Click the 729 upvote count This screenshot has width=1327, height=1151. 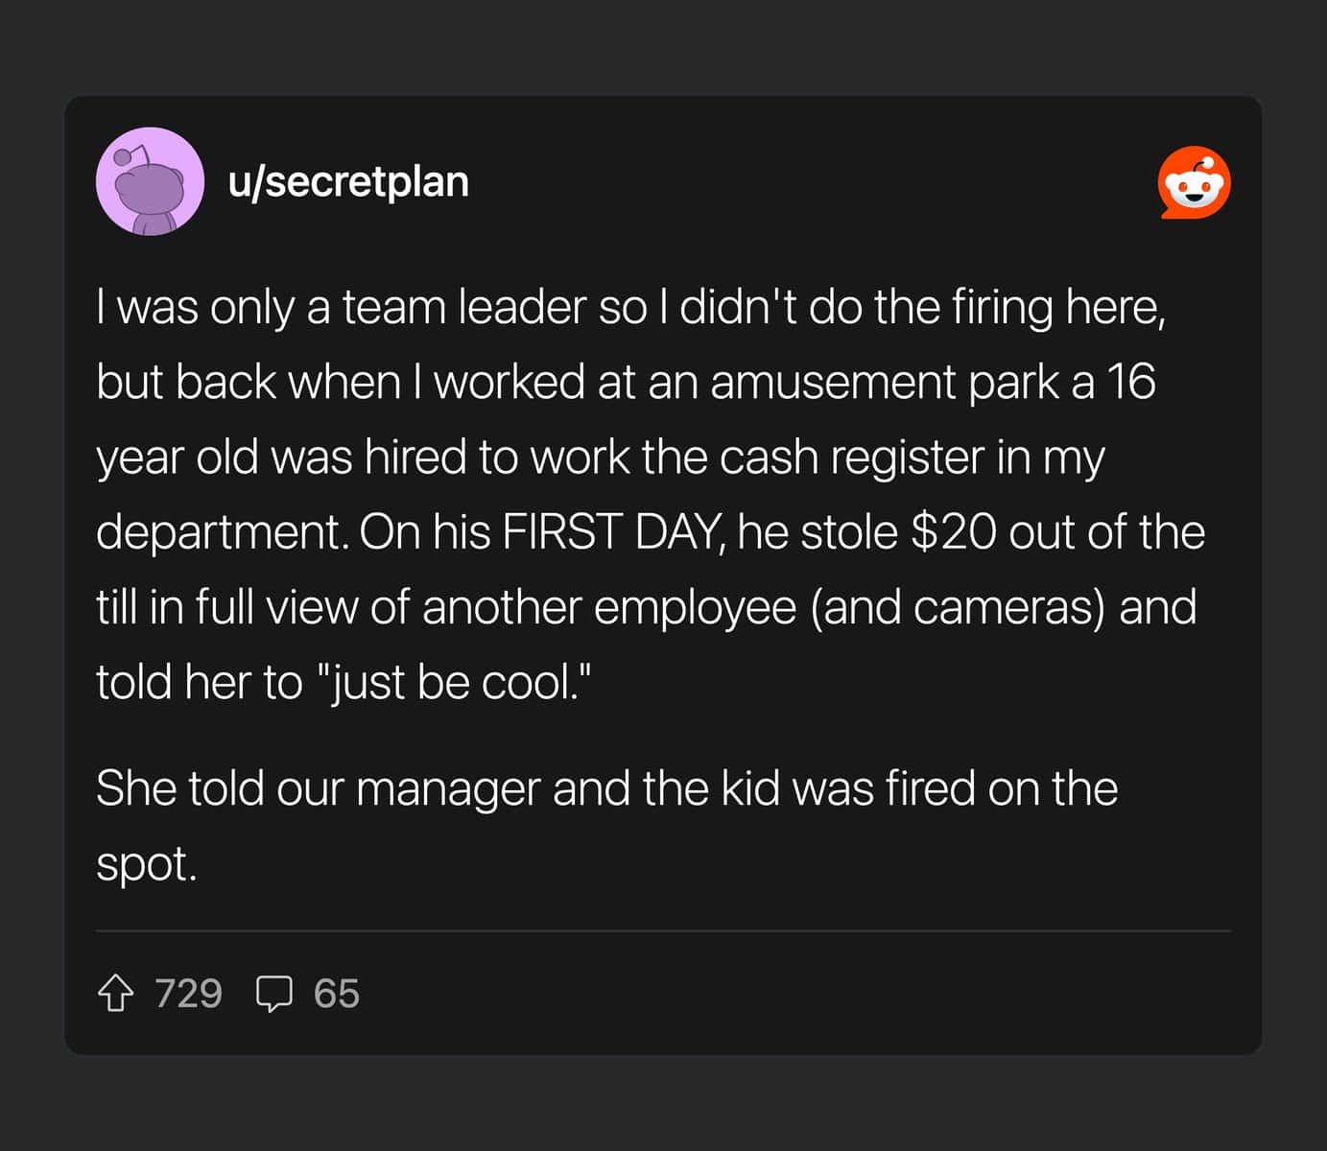[188, 994]
